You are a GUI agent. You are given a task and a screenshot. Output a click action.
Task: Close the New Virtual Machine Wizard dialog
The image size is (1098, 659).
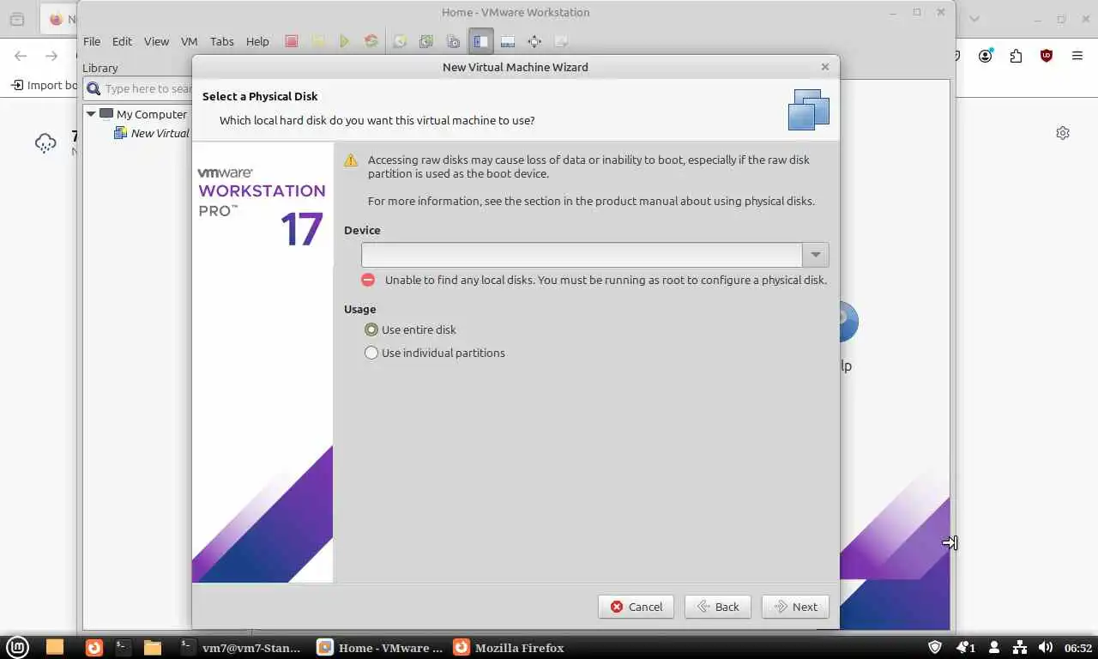coord(825,67)
